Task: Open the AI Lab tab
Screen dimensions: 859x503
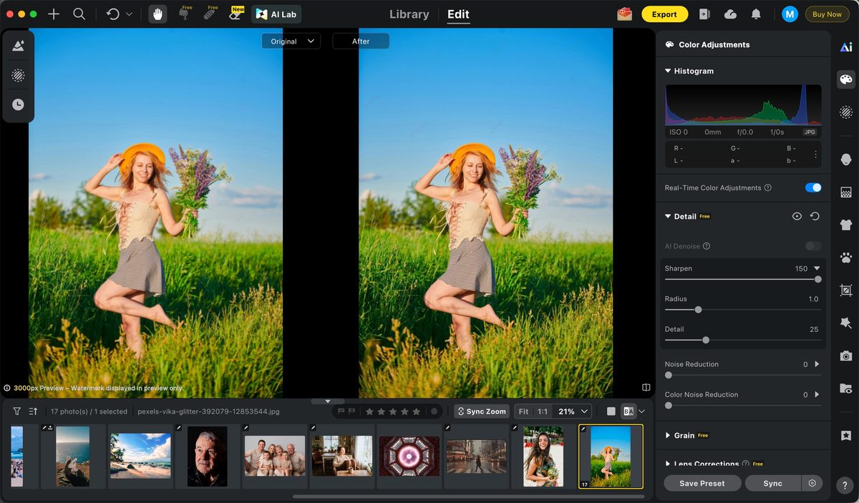Action: (x=276, y=14)
